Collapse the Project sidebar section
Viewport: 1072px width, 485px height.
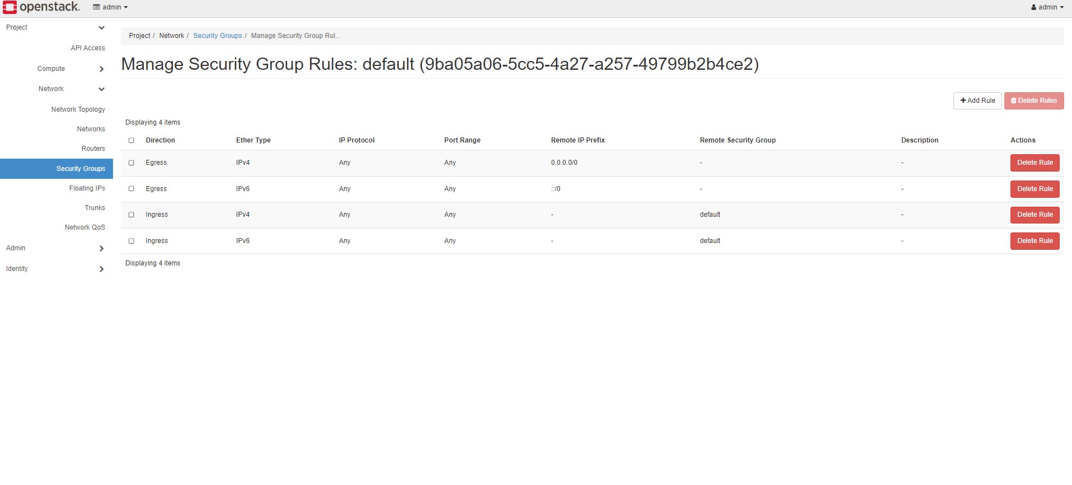101,27
